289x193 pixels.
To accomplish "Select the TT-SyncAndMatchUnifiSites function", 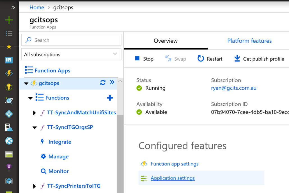I will [81, 113].
